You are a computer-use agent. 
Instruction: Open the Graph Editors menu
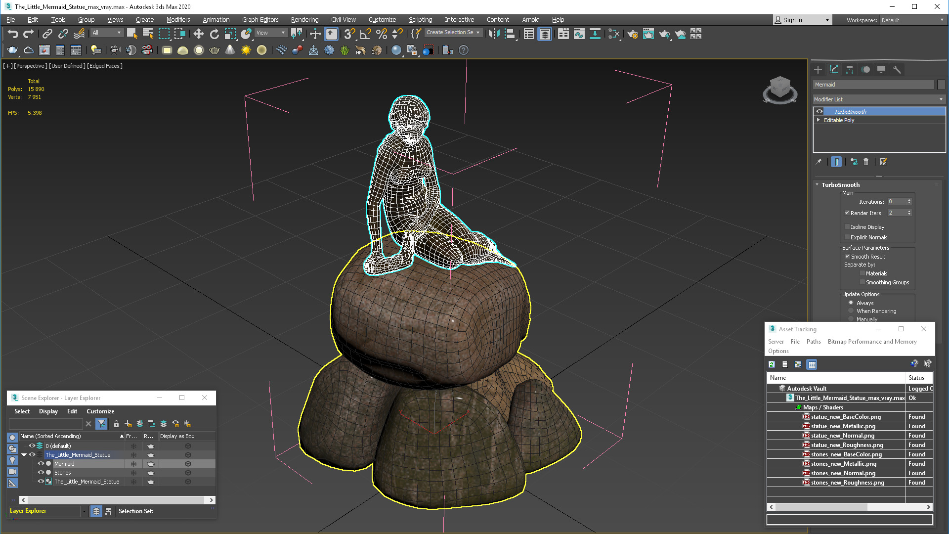pos(260,20)
